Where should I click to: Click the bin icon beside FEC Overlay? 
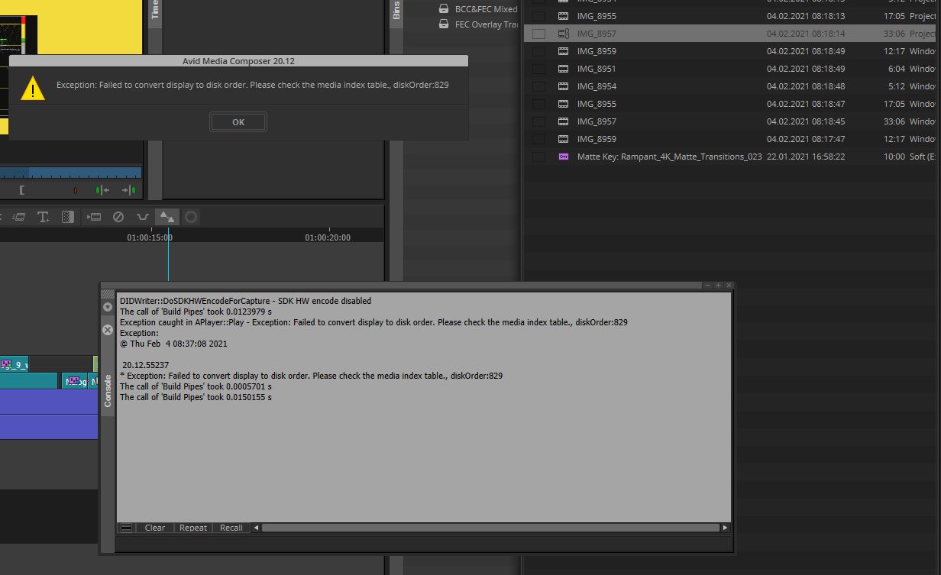pyautogui.click(x=444, y=24)
